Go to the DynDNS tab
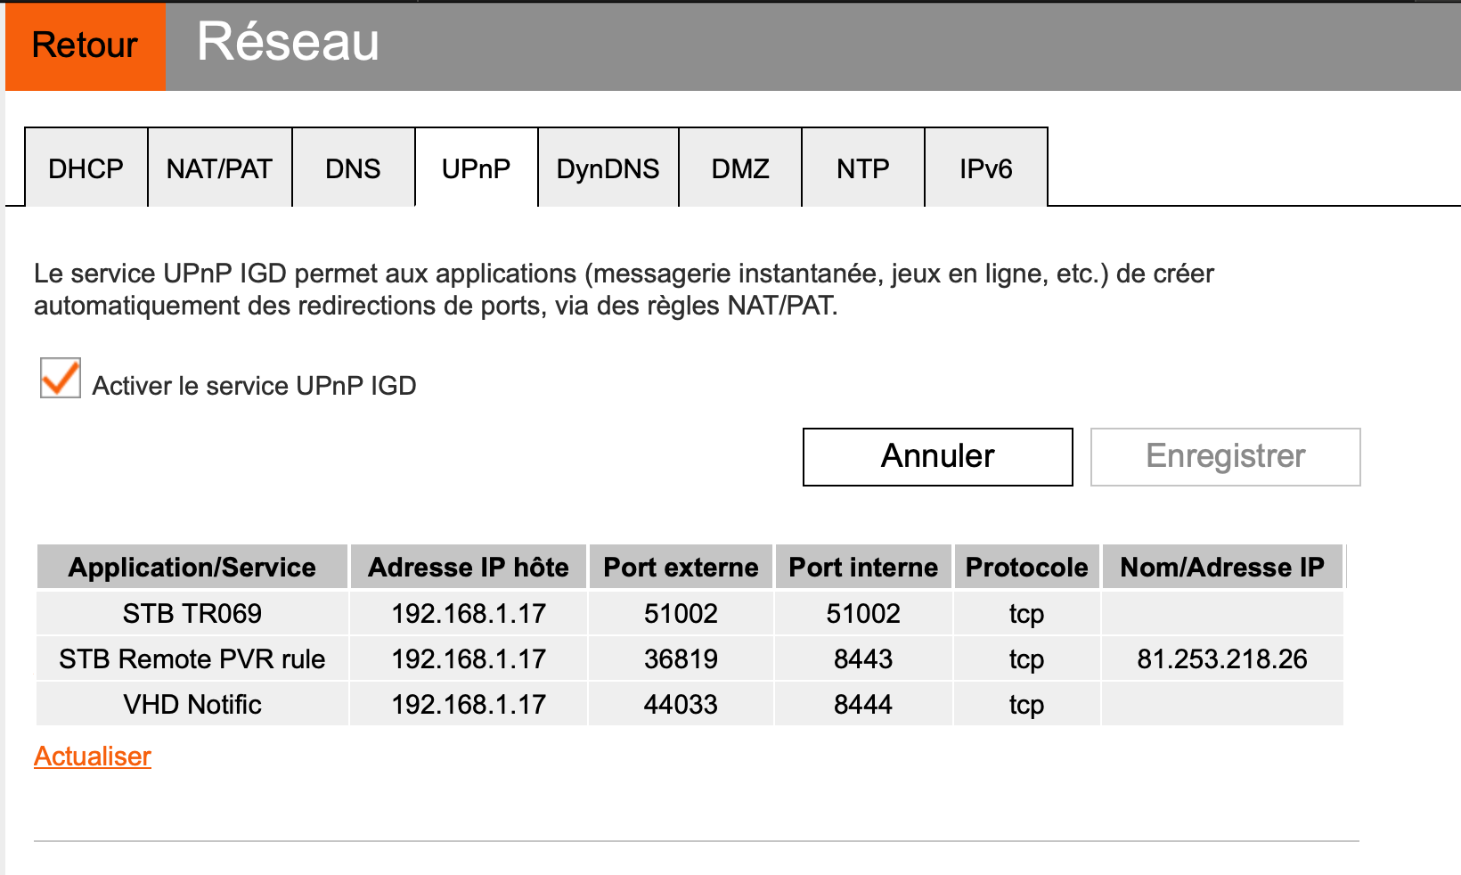The height and width of the screenshot is (875, 1461). [608, 168]
